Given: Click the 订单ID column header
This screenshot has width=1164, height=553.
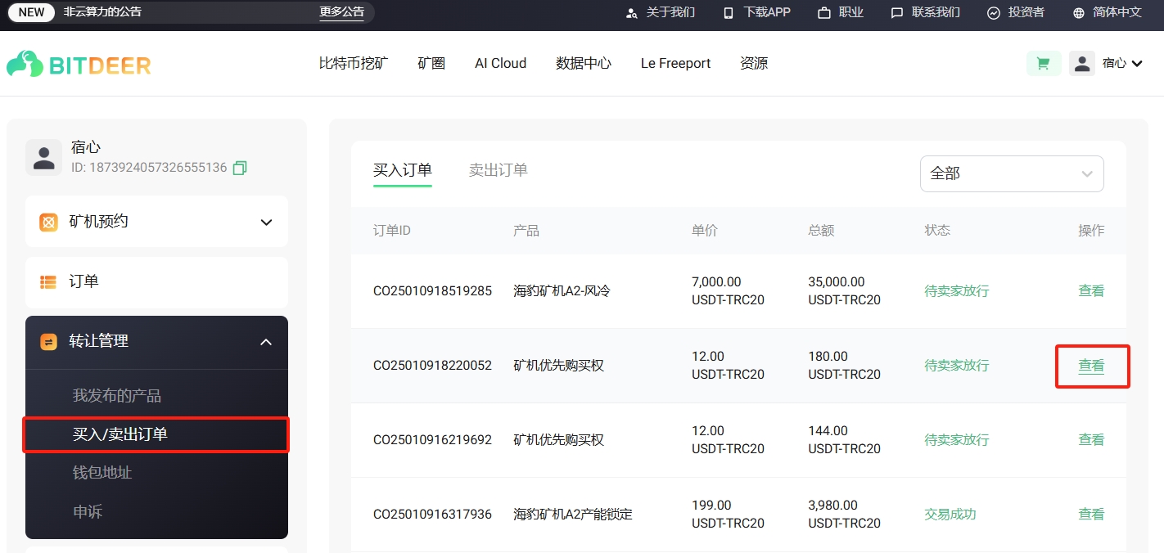Looking at the screenshot, I should pos(392,231).
